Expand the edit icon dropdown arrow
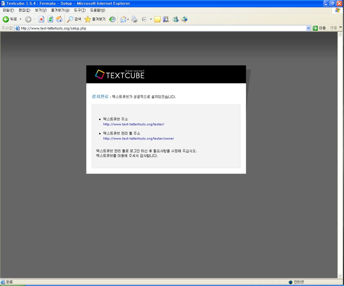Viewport: 344px width, 286px height. (x=151, y=19)
